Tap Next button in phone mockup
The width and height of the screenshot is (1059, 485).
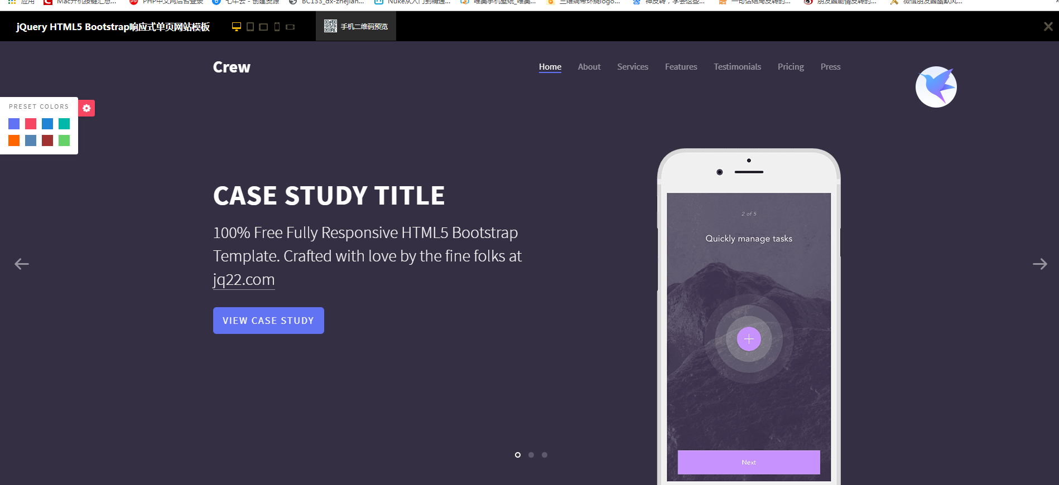click(749, 462)
